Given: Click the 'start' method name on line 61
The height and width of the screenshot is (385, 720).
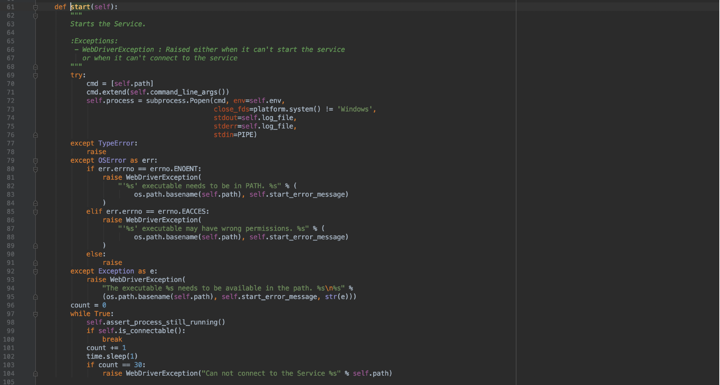Looking at the screenshot, I should [80, 7].
